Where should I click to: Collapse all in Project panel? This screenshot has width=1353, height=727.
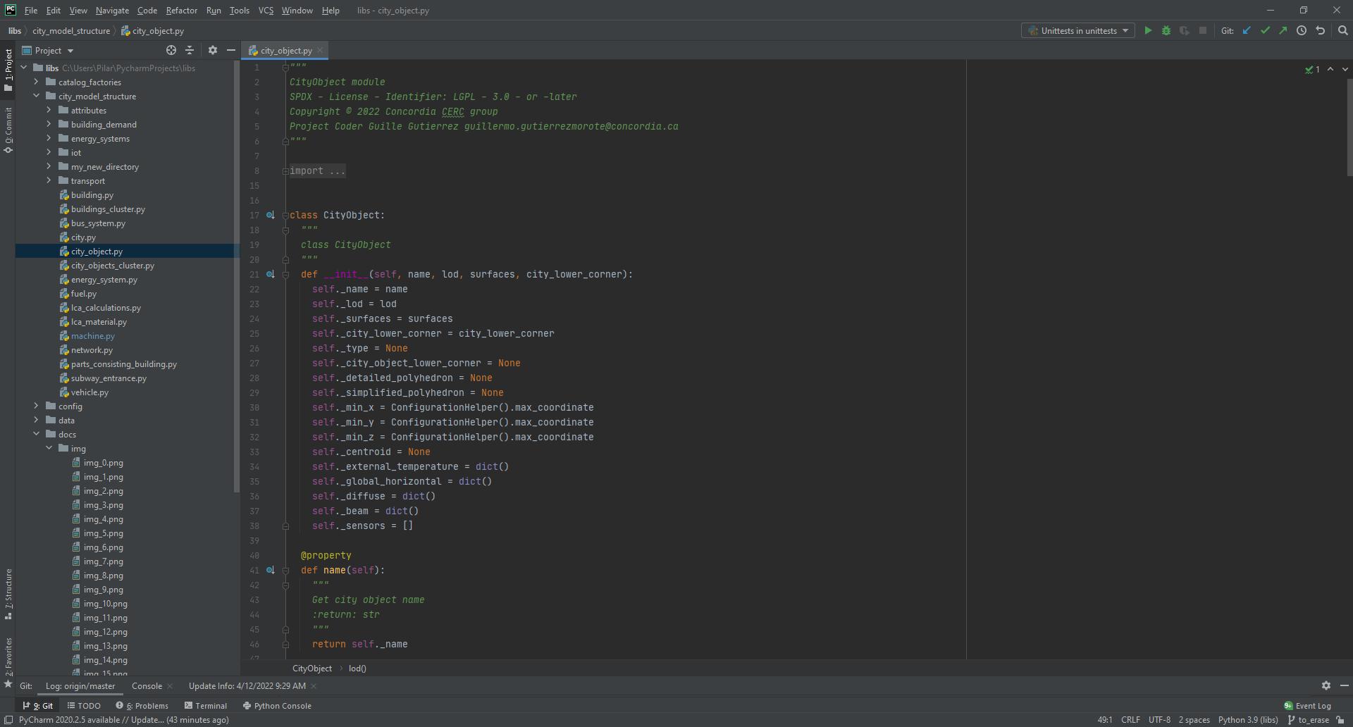click(x=190, y=50)
